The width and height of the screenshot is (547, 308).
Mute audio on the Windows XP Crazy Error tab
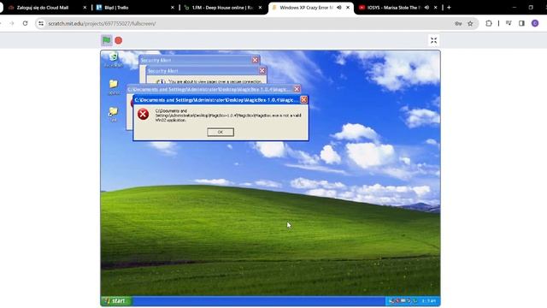coord(338,8)
